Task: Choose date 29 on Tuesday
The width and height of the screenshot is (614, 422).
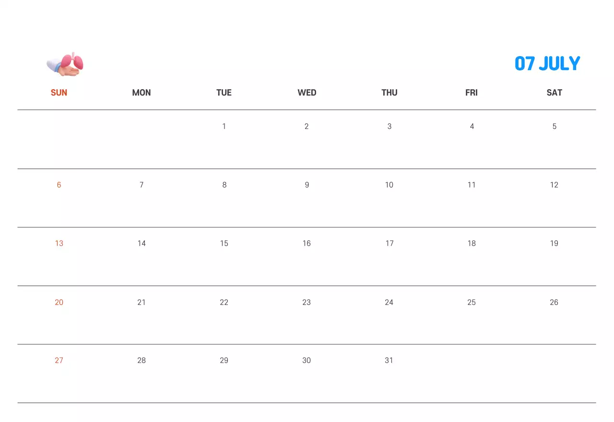Action: (224, 361)
